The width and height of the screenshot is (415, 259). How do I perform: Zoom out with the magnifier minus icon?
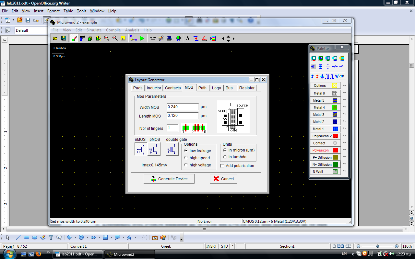pos(115,38)
